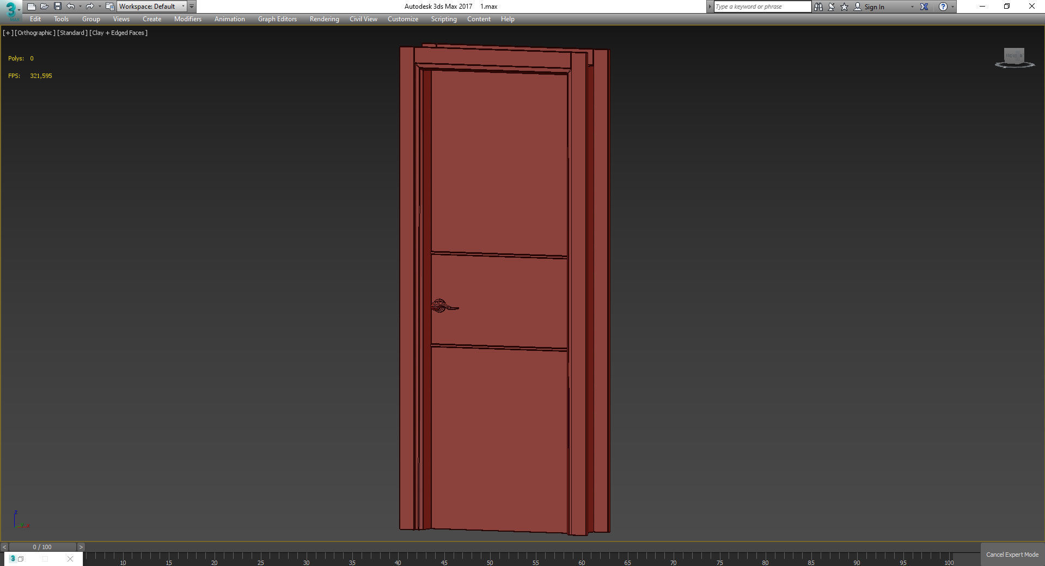Step to next frame with > arrow
This screenshot has width=1045, height=566.
[x=81, y=547]
